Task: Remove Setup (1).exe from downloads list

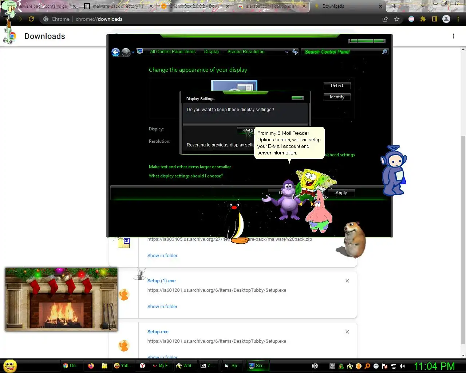Action: click(347, 281)
